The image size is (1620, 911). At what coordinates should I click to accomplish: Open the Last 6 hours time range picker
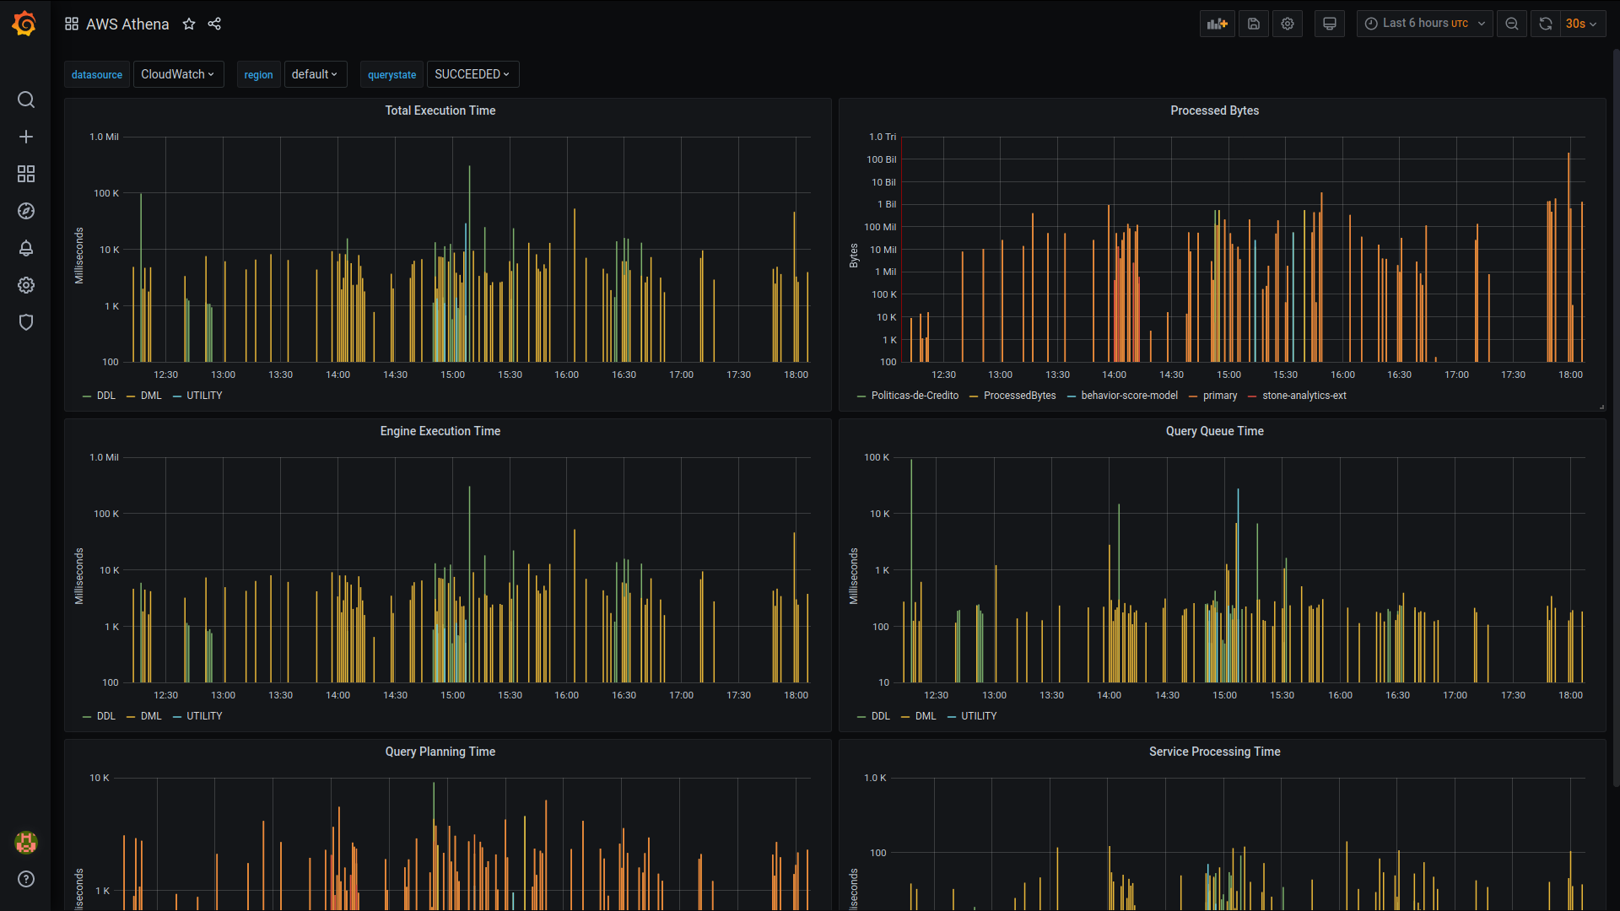pos(1425,24)
